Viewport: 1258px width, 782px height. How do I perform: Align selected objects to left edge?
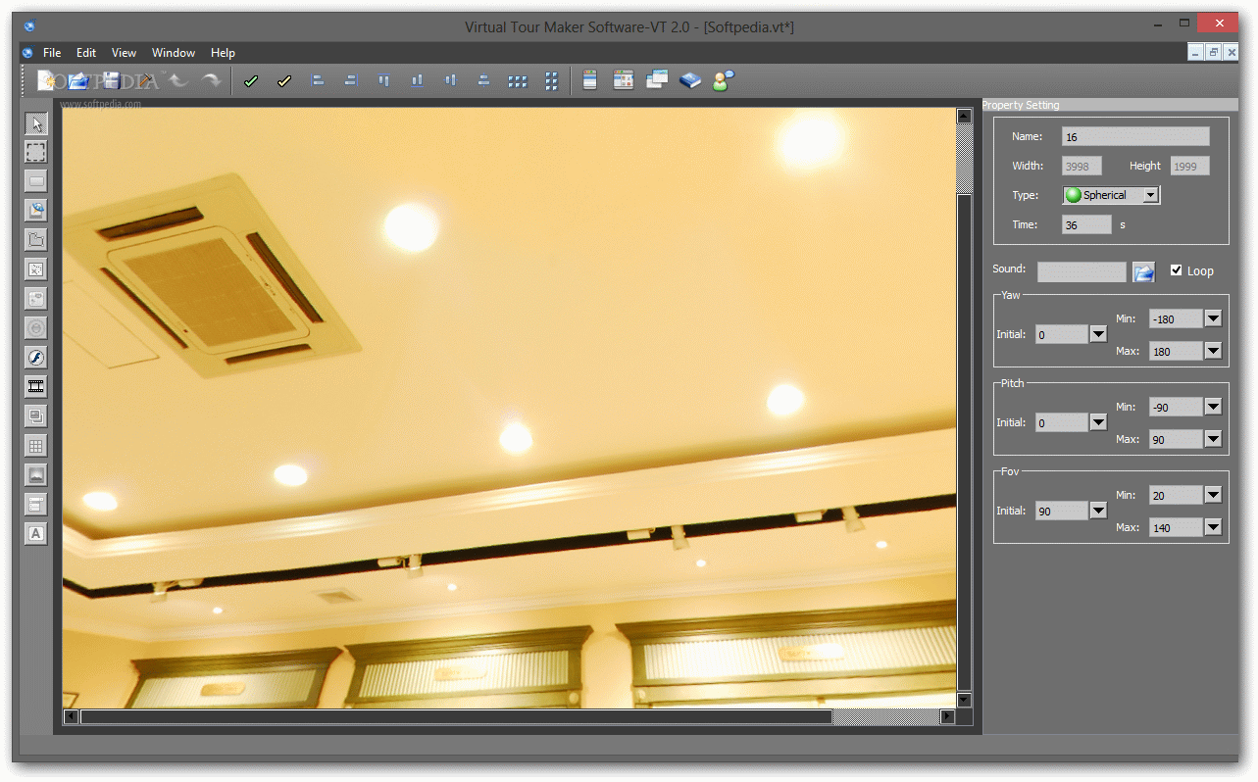coord(318,81)
